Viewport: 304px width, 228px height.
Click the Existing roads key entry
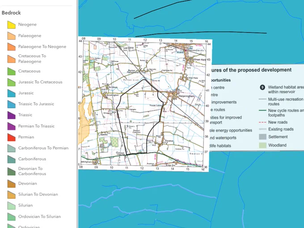point(276,129)
